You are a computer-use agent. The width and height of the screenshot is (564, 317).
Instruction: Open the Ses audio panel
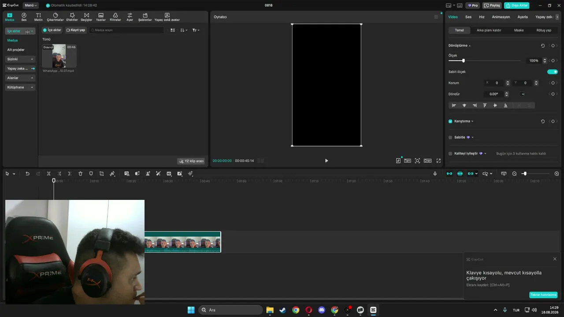(24, 17)
